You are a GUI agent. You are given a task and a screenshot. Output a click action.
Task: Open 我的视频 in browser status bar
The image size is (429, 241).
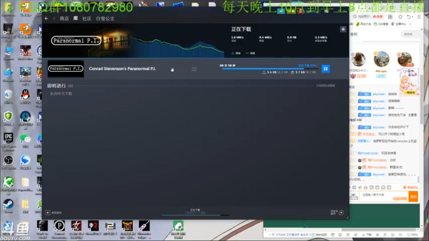point(320,235)
